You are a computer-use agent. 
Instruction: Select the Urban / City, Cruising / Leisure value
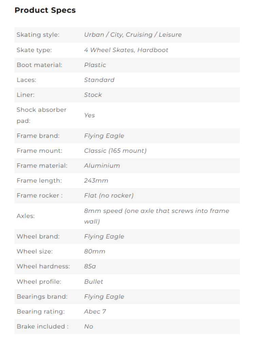133,35
